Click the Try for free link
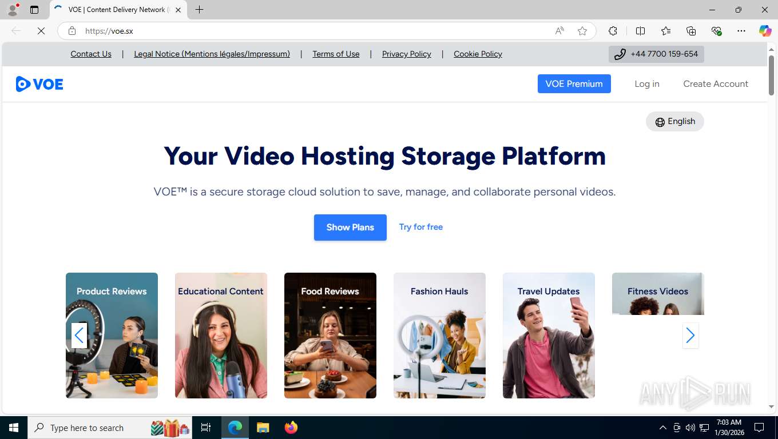The image size is (778, 439). pos(421,227)
